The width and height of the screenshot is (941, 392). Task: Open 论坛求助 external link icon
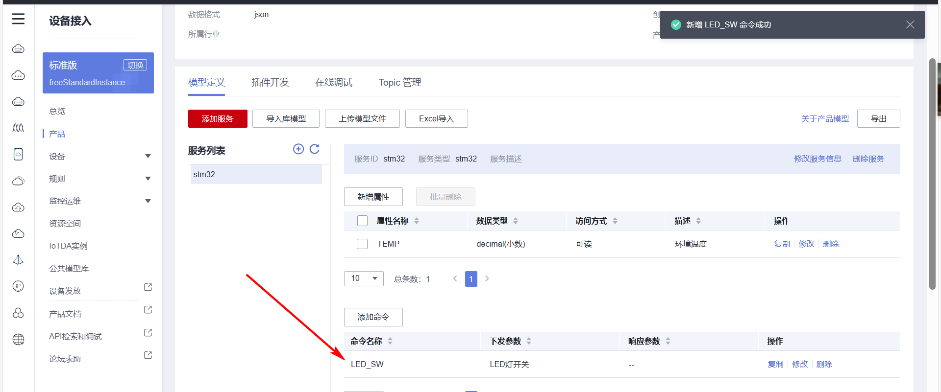click(148, 355)
